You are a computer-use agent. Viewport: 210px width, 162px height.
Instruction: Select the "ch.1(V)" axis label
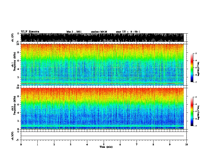pyautogui.click(x=13, y=38)
